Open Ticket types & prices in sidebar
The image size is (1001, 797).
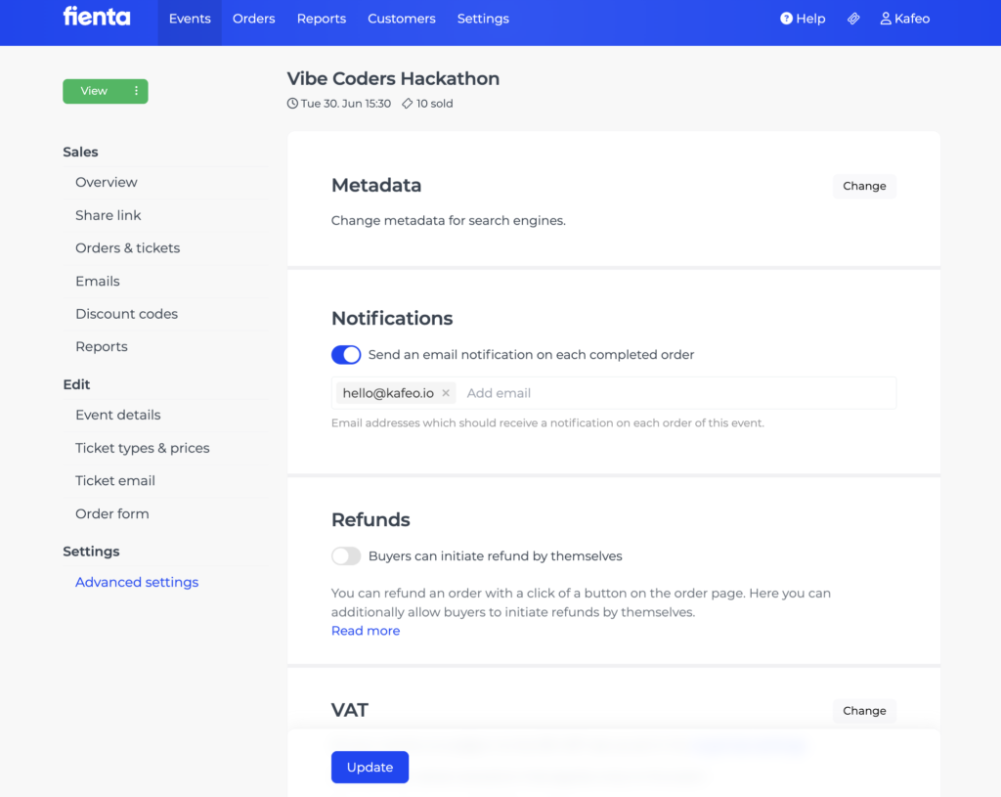click(143, 448)
